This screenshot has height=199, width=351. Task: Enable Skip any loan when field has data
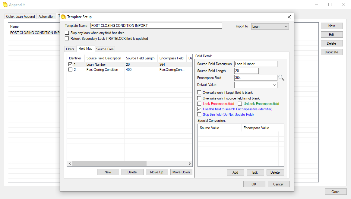point(67,33)
